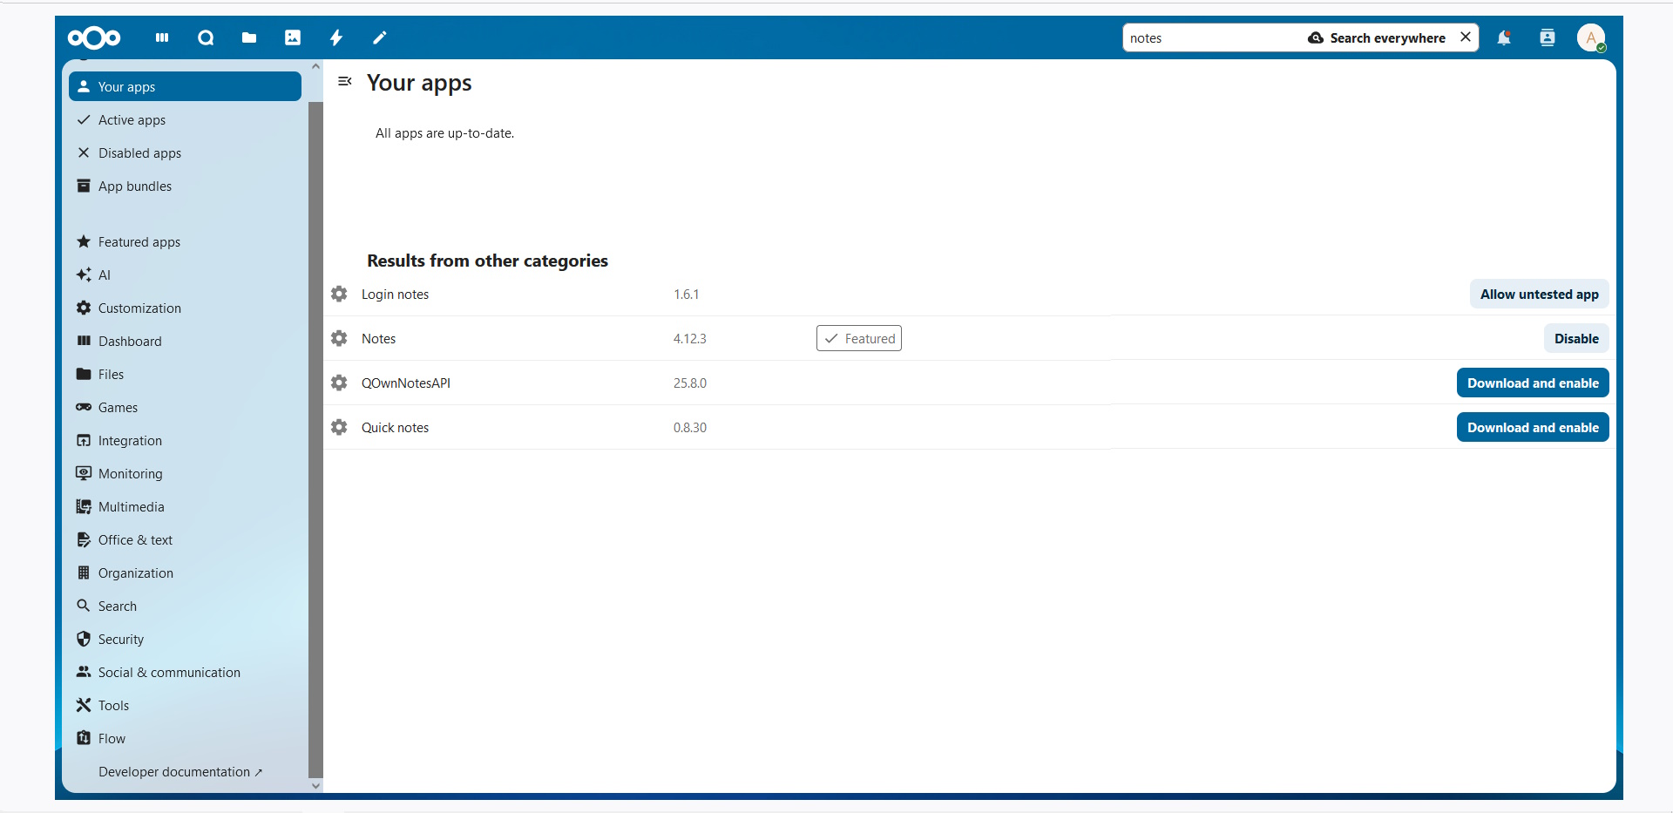Open the Photos app icon in the top bar
1673x813 pixels.
click(293, 37)
